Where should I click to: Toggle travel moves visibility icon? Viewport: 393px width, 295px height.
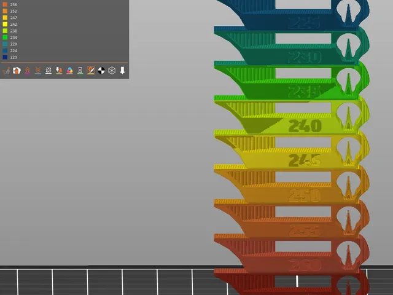(x=6, y=71)
